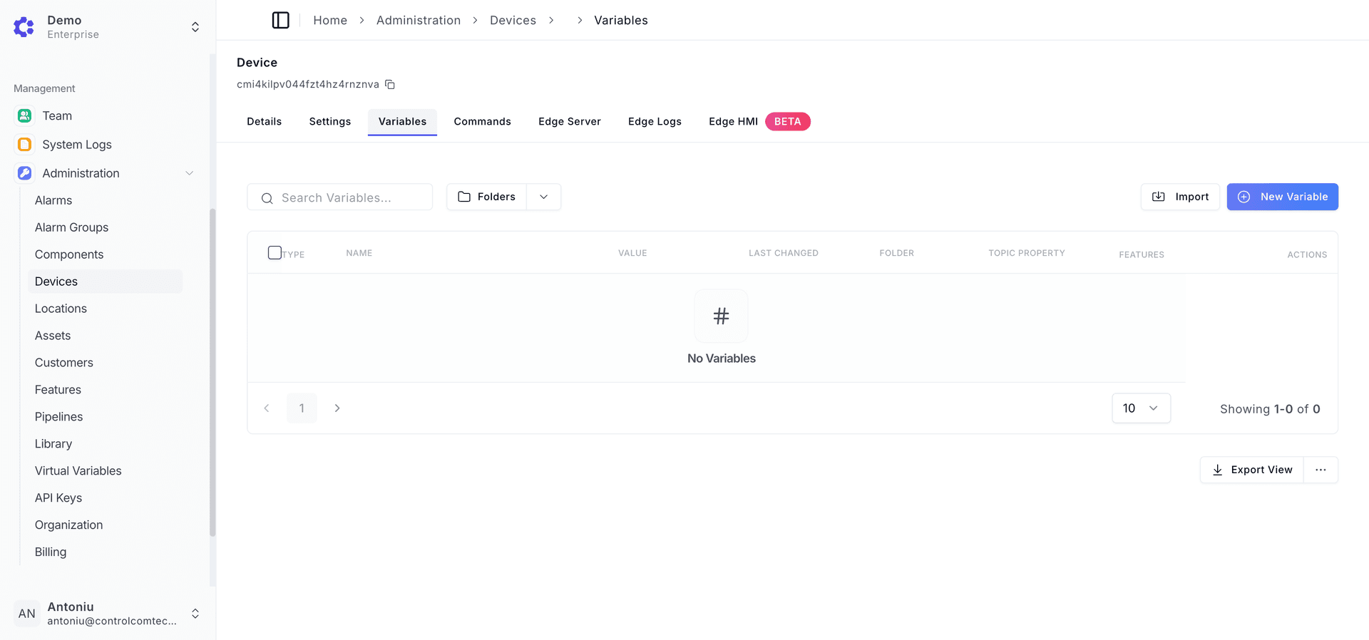Viewport: 1369px width, 640px height.
Task: Click the Administration wrench icon
Action: pyautogui.click(x=24, y=173)
